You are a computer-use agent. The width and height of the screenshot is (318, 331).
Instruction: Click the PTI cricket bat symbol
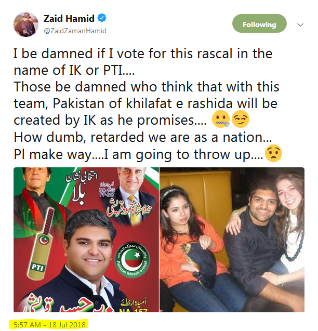tap(42, 244)
